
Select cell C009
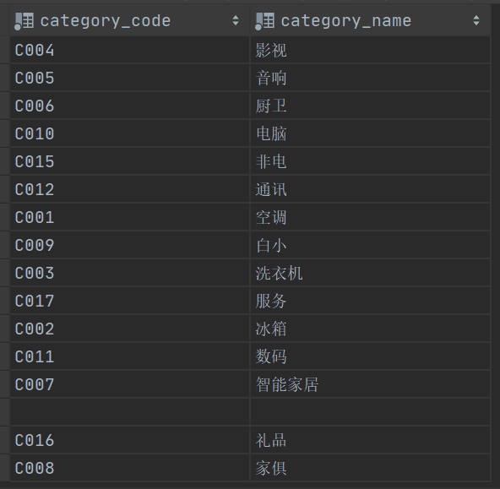(x=129, y=245)
